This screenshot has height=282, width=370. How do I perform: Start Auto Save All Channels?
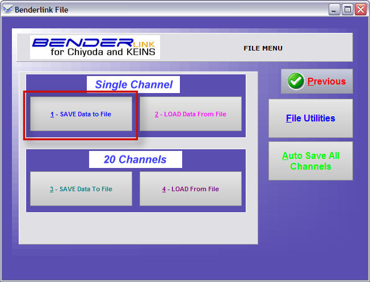coord(310,161)
